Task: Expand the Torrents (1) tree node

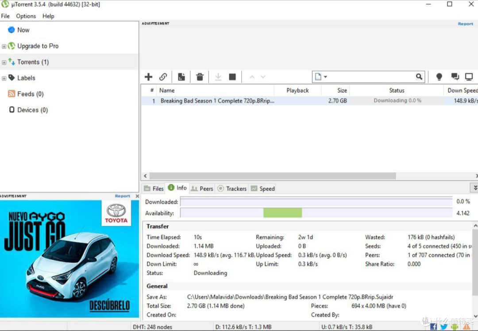Action: 4,62
